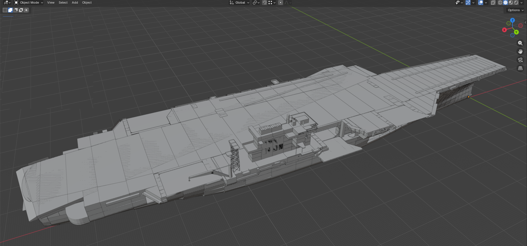This screenshot has height=246, width=527.
Task: Open the Object menu
Action: click(x=87, y=3)
